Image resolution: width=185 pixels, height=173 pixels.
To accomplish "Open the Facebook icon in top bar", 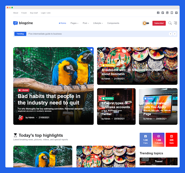I will click(x=158, y=13).
